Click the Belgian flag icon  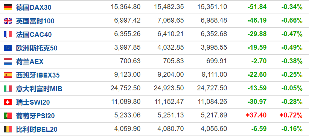(x=8, y=129)
